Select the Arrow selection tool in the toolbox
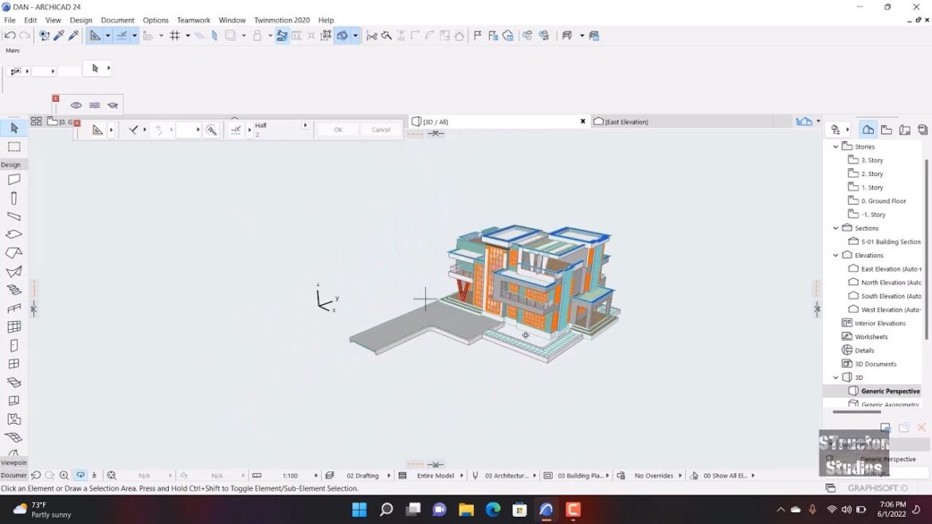 [x=14, y=128]
